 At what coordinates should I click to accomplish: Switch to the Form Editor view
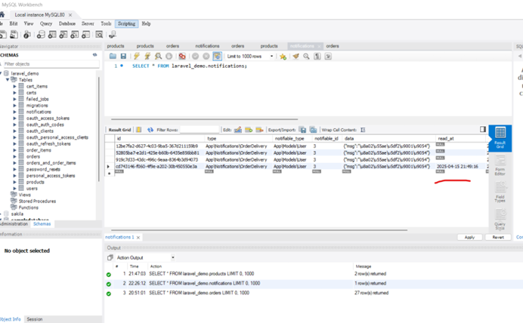pos(500,165)
